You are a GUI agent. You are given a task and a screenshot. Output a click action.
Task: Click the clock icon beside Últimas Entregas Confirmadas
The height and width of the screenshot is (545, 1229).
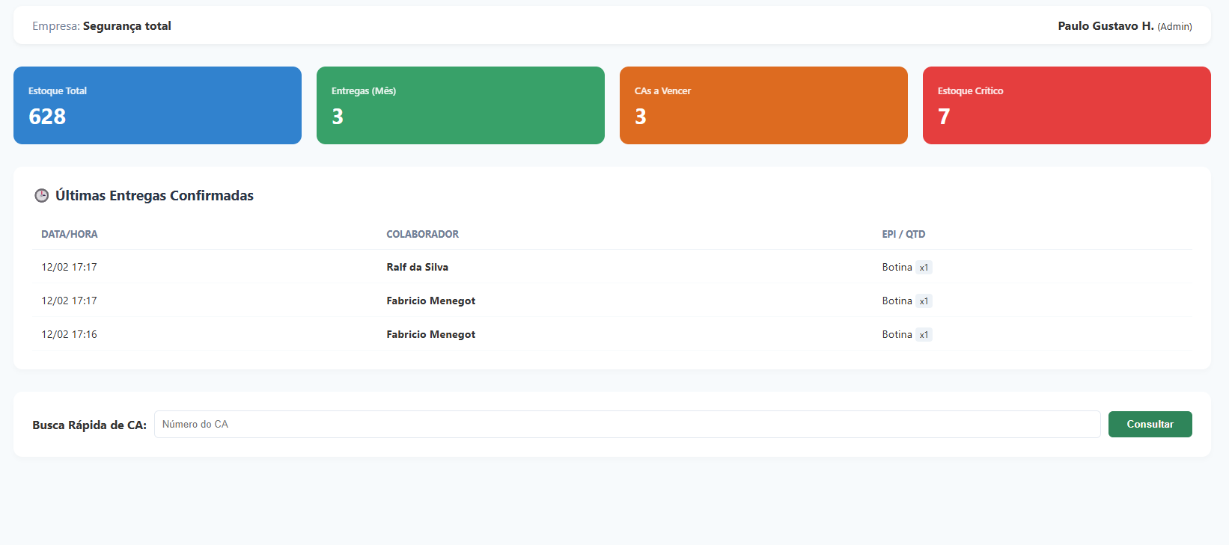pos(42,196)
